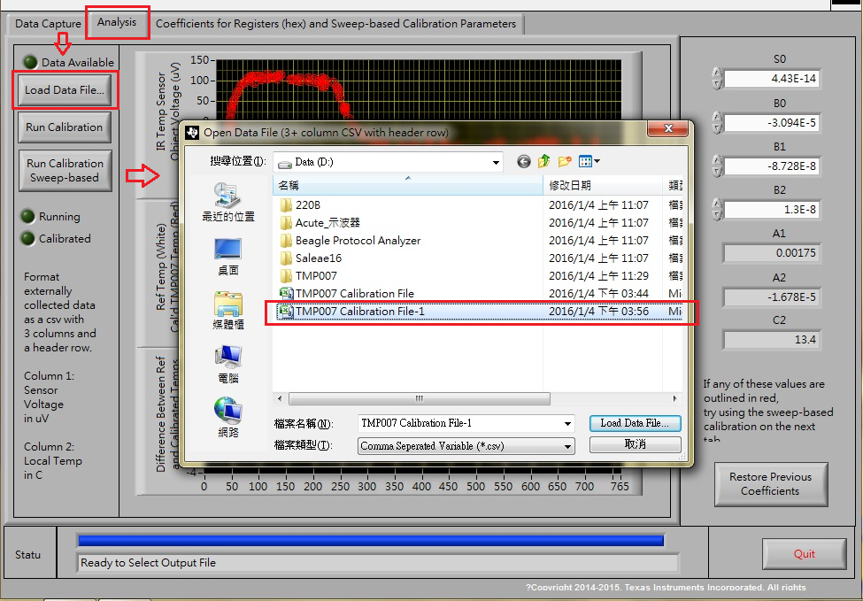
Task: Select the TMP007 folder
Action: coord(308,275)
